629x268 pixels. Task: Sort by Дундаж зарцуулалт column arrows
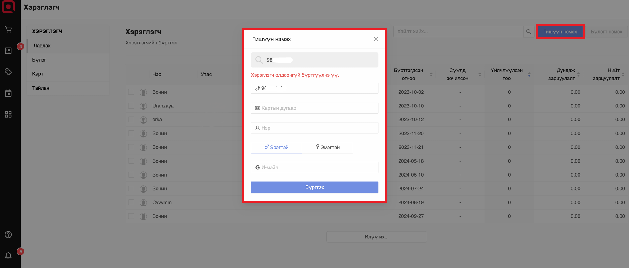point(578,74)
